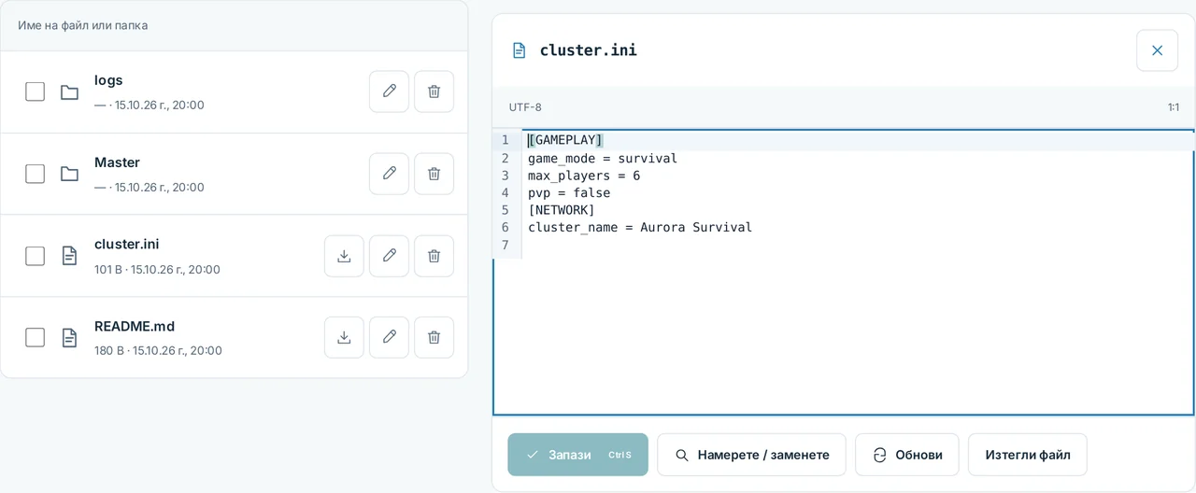
Task: Click the Обнови refresh button
Action: point(906,455)
